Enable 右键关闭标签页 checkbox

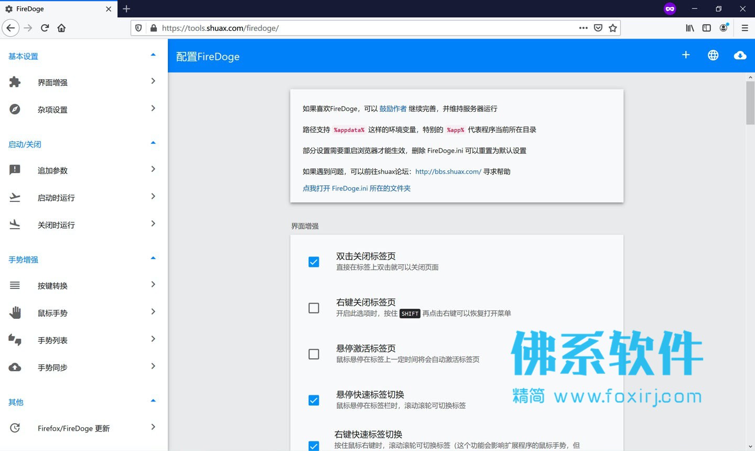pyautogui.click(x=314, y=308)
